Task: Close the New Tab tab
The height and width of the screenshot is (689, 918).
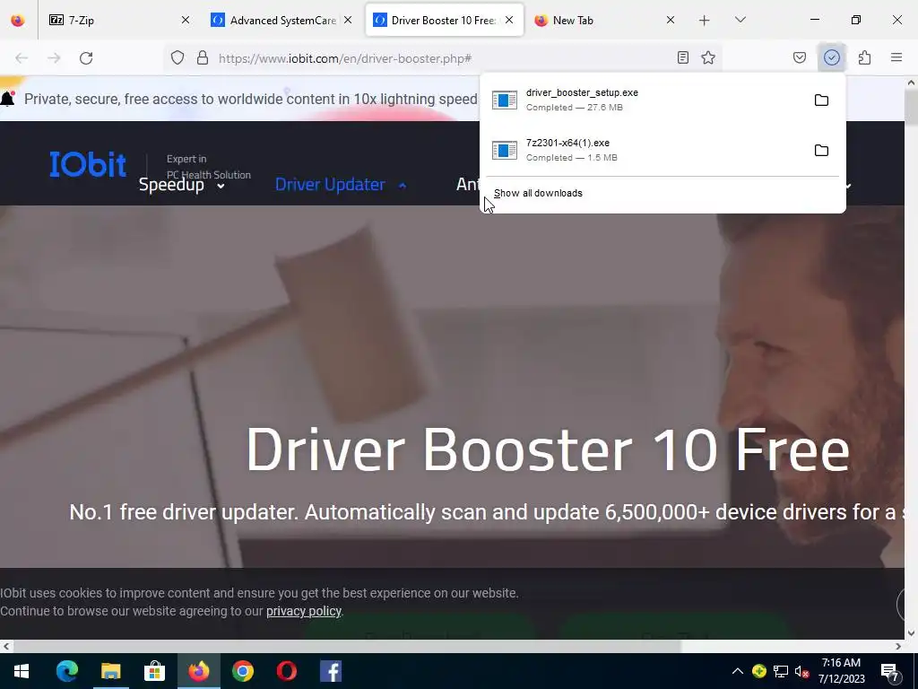Action: [x=671, y=20]
